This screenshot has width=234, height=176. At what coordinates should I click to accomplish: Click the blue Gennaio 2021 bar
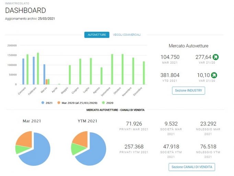coord(23,71)
